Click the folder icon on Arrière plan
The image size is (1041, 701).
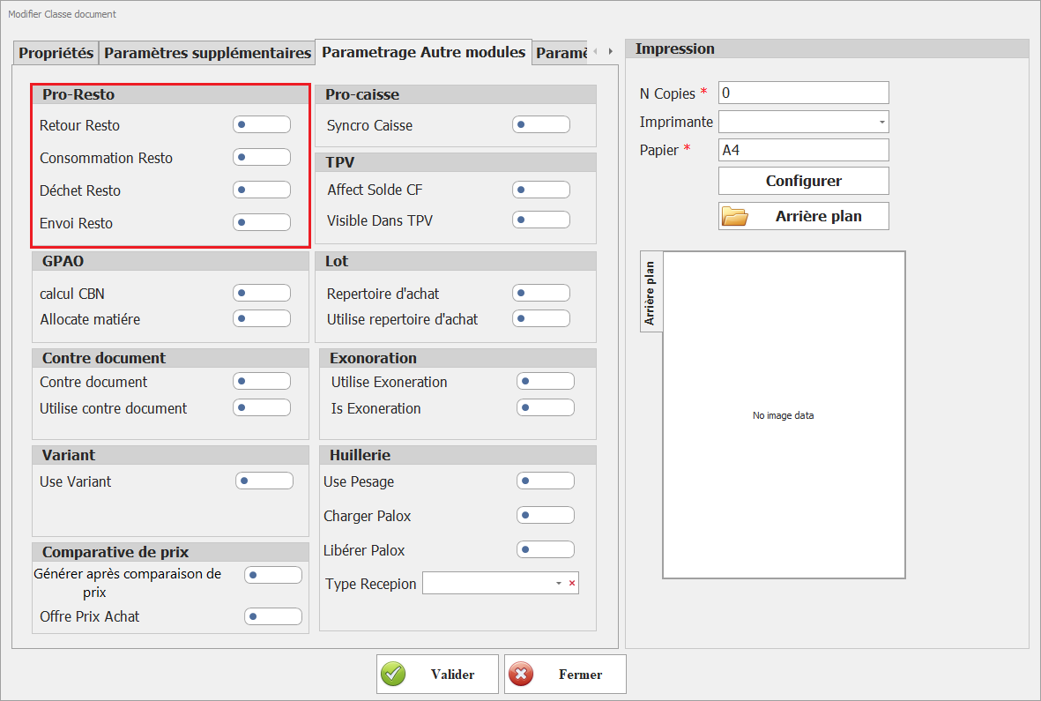pyautogui.click(x=734, y=216)
